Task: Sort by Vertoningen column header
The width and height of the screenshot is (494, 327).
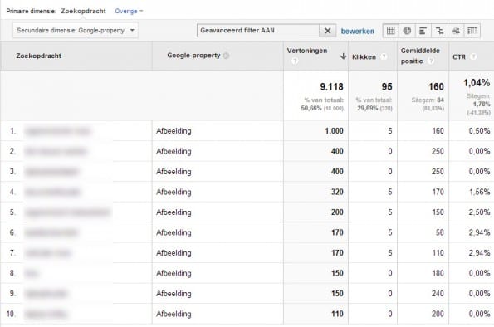Action: click(x=307, y=51)
